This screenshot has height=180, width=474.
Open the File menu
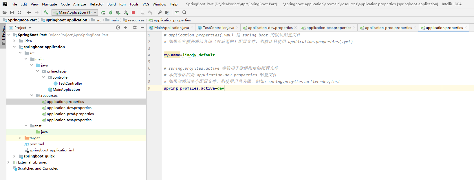click(14, 4)
